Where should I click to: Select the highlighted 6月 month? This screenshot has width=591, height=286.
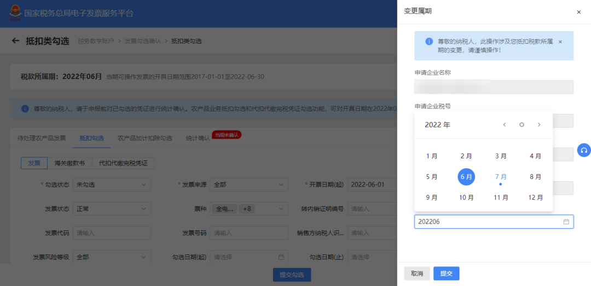(x=466, y=177)
